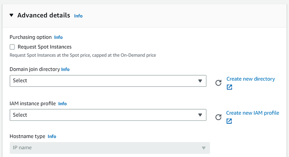This screenshot has width=289, height=157.
Task: Enable the Request Spot Instances checkbox
Action: coord(12,47)
